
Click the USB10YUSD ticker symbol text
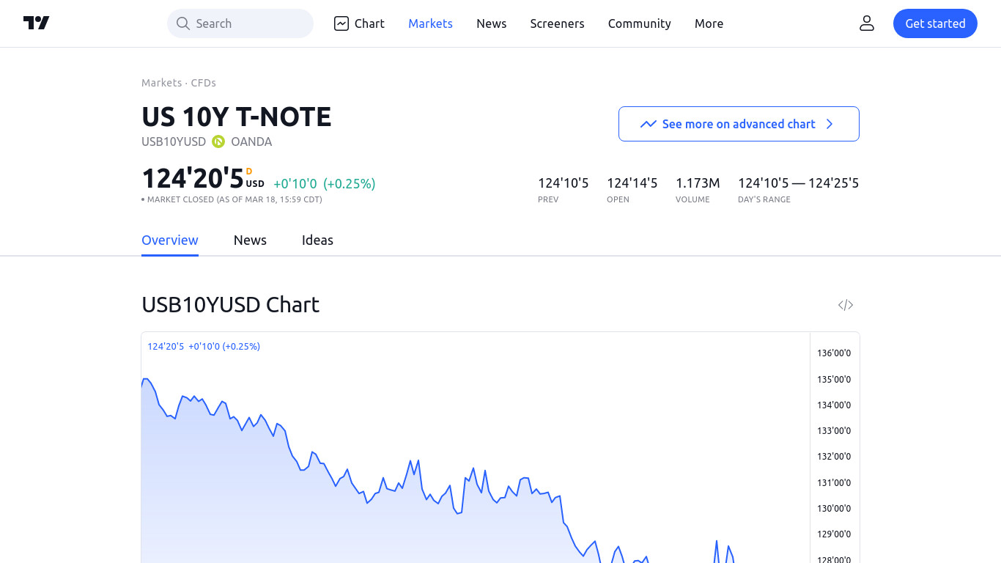point(174,141)
